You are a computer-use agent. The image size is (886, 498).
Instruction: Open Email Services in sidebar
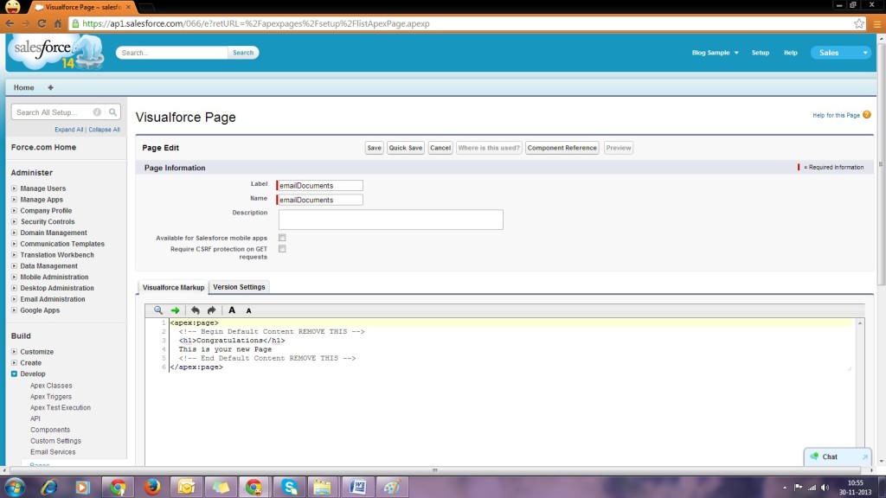53,451
